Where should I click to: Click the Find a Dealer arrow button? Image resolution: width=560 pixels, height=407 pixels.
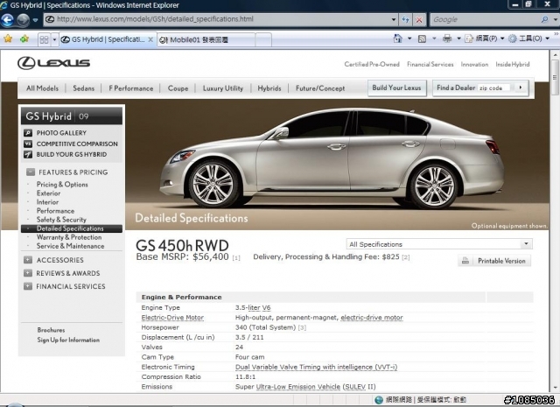tap(521, 88)
